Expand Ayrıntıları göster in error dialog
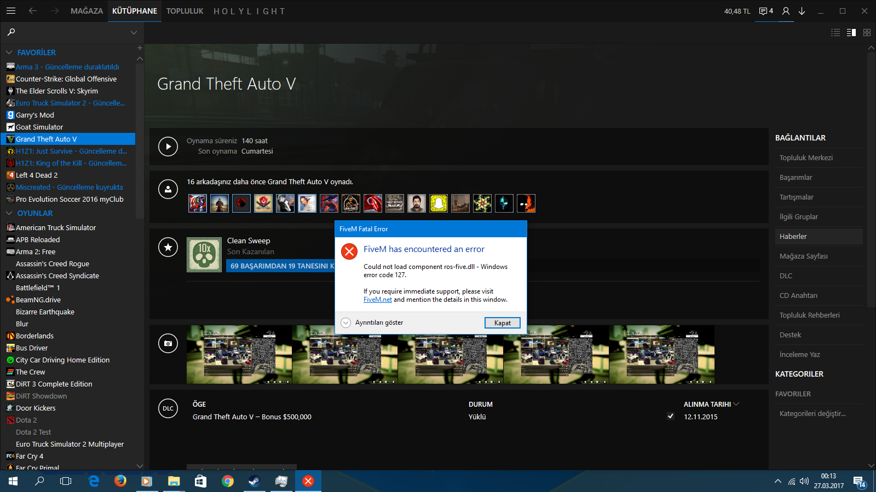The width and height of the screenshot is (876, 492). 372,323
